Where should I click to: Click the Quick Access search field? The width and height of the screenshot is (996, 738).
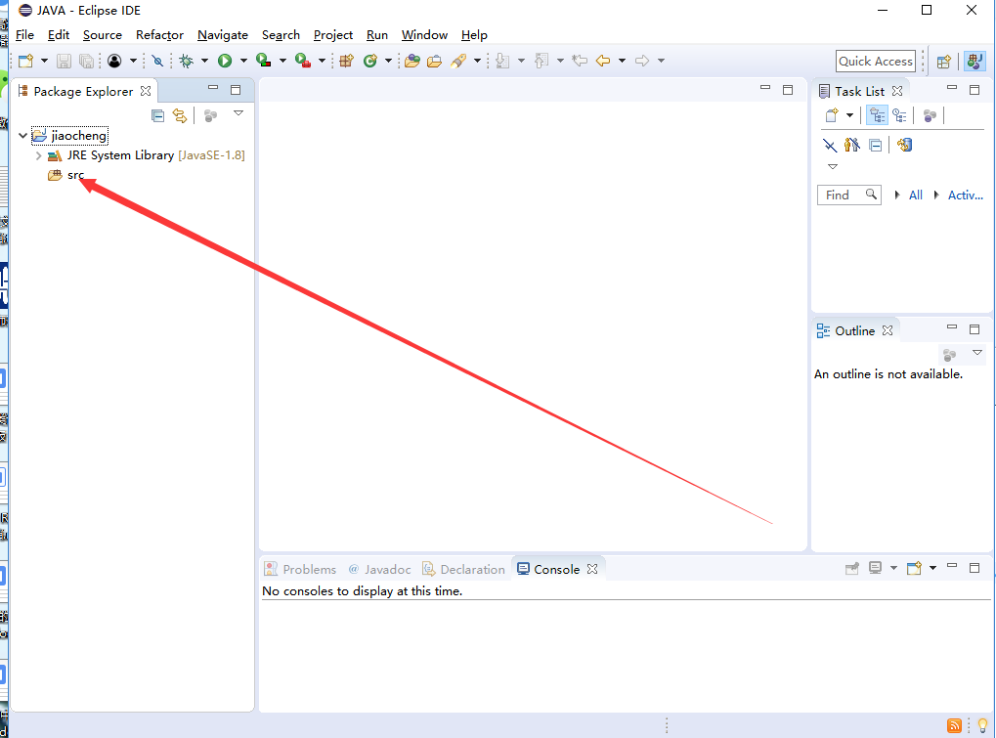pyautogui.click(x=876, y=62)
